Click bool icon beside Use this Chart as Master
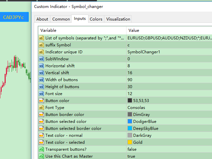The height and width of the screenshot is (159, 212). click(41, 156)
